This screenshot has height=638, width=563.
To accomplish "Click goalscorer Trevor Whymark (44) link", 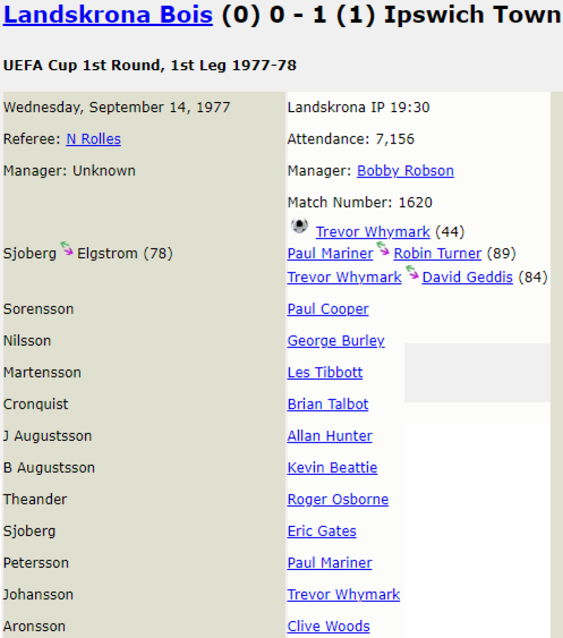I will coord(373,232).
